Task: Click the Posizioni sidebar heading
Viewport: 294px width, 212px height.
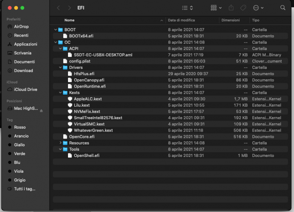Action: tap(14, 101)
